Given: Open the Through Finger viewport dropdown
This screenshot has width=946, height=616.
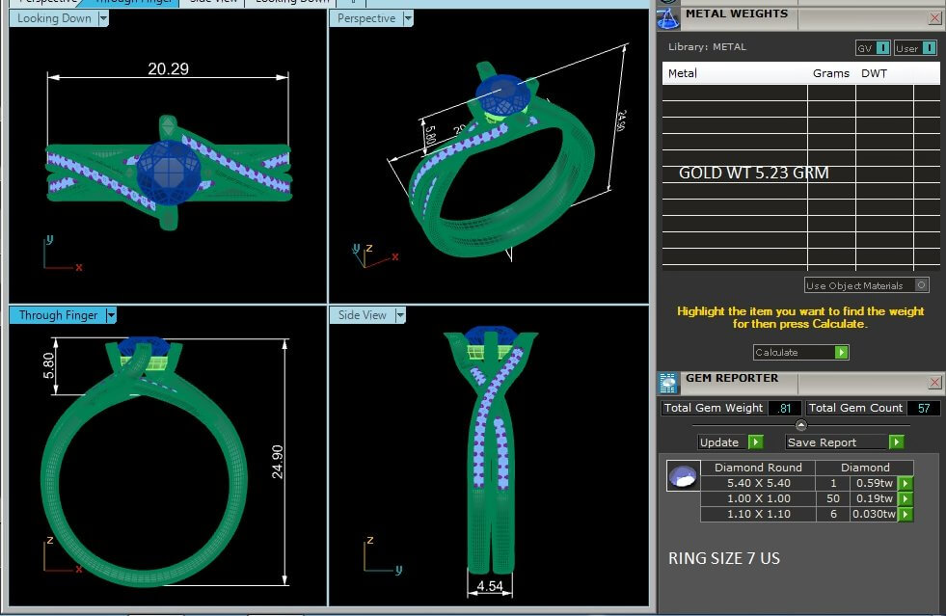Looking at the screenshot, I should coord(111,315).
